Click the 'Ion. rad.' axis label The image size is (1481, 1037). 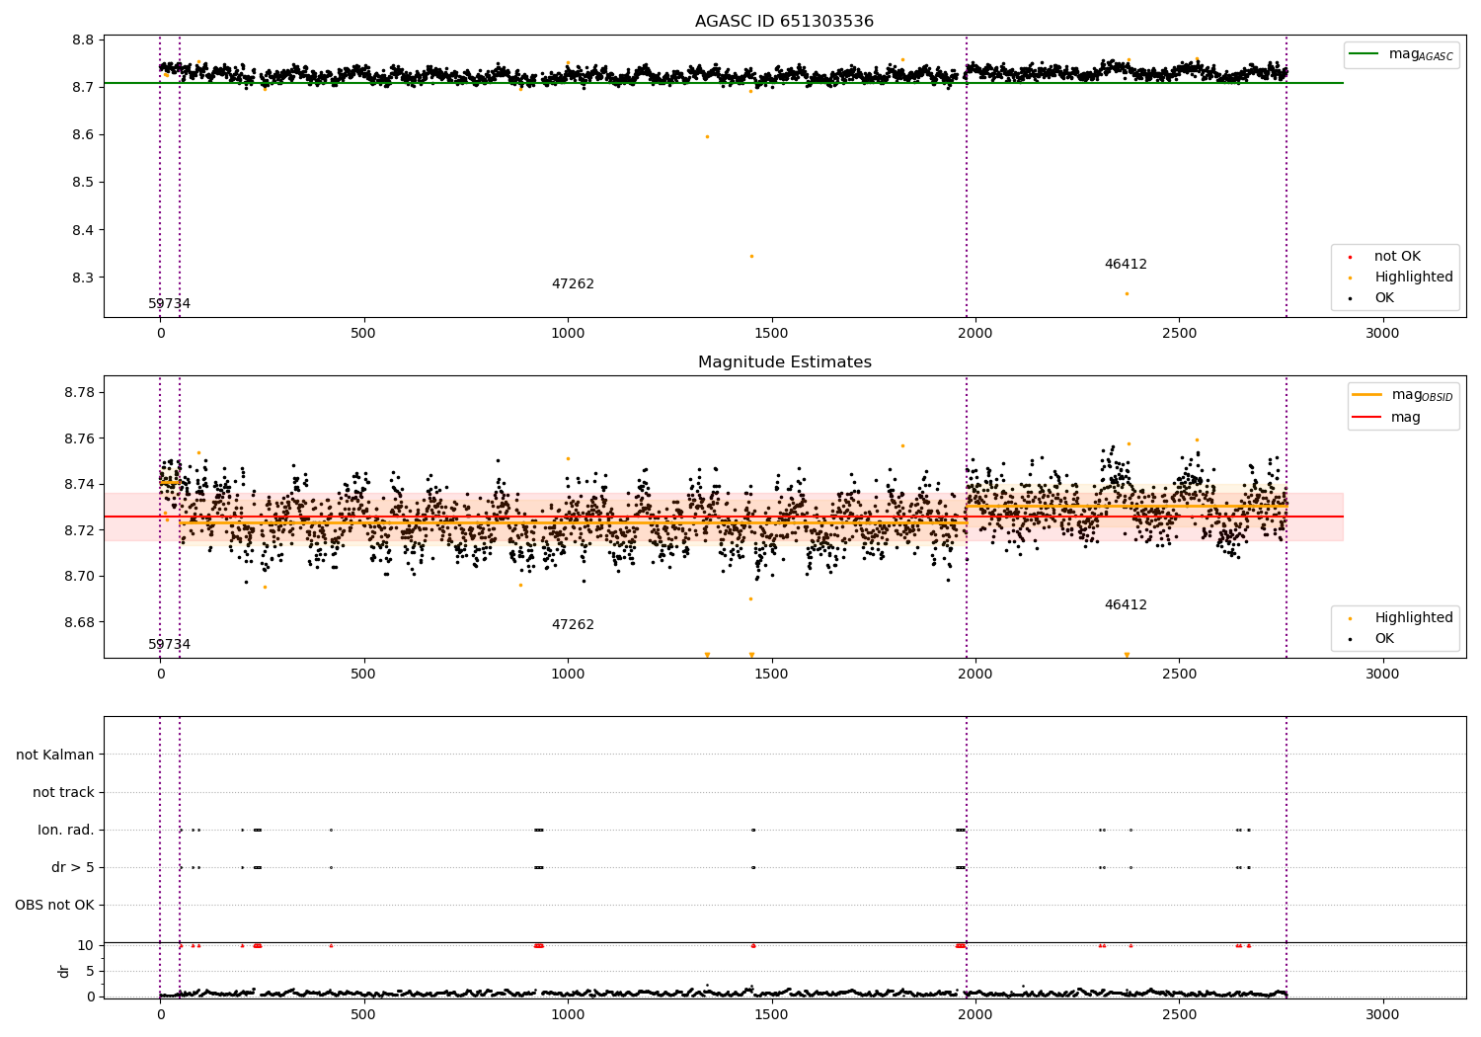(x=66, y=831)
